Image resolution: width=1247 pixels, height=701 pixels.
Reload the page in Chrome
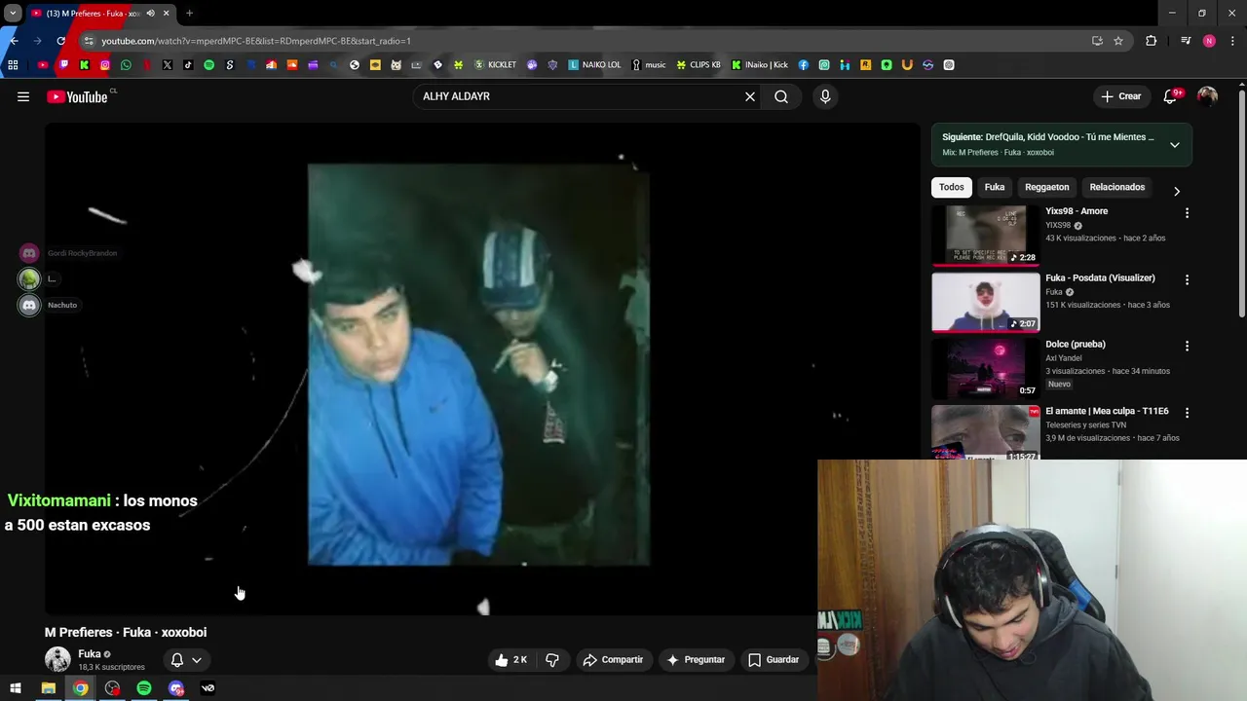[60, 41]
